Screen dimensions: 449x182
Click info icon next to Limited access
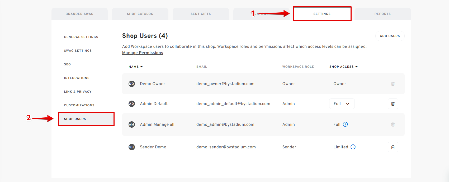[x=353, y=147]
